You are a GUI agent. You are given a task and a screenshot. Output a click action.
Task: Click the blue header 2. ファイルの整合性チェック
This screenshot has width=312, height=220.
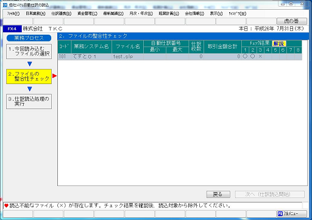[x=183, y=36]
